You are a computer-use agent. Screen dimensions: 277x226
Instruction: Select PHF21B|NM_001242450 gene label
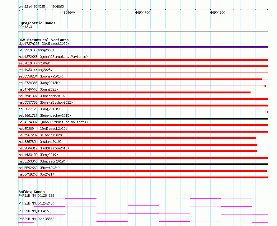(36, 203)
